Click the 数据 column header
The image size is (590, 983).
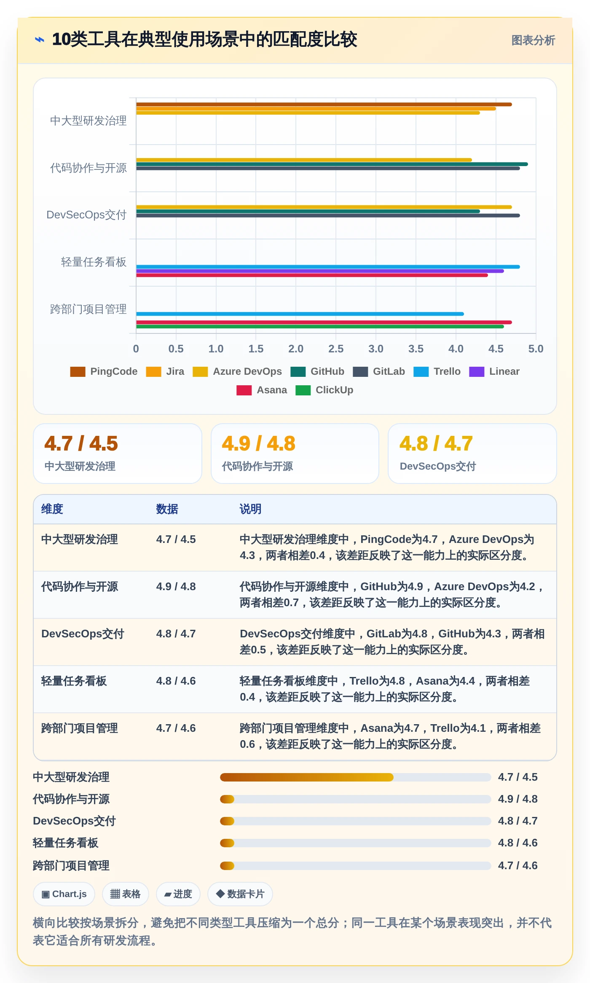point(167,509)
